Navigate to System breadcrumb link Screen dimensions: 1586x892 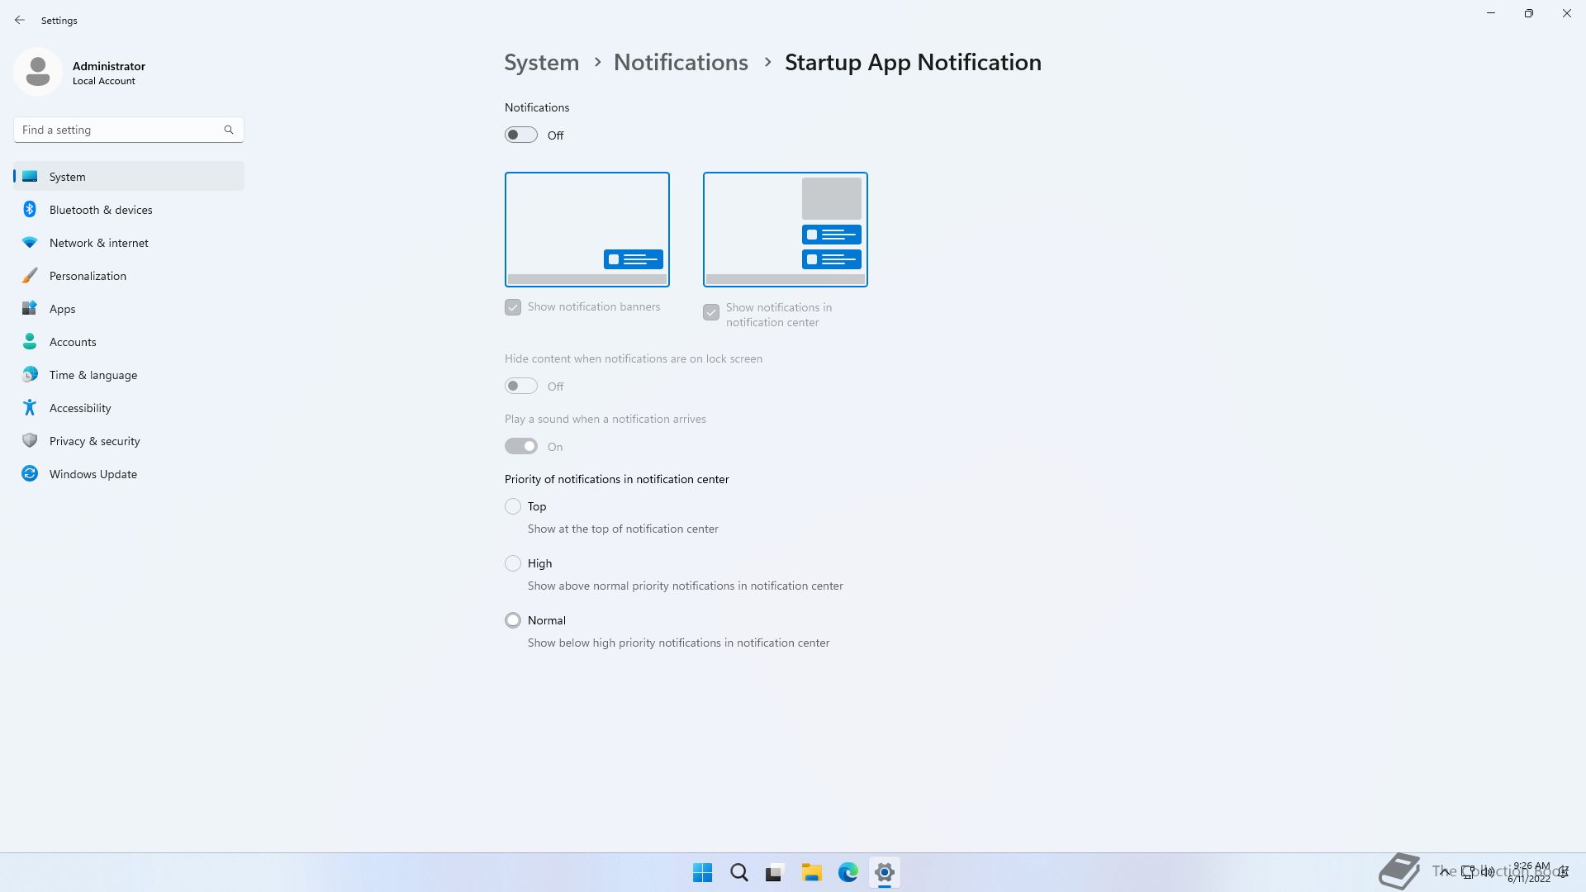click(x=542, y=63)
